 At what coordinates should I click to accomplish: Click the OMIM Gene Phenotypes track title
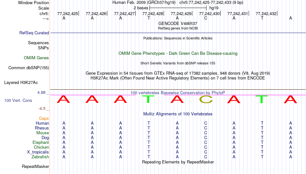point(178,54)
